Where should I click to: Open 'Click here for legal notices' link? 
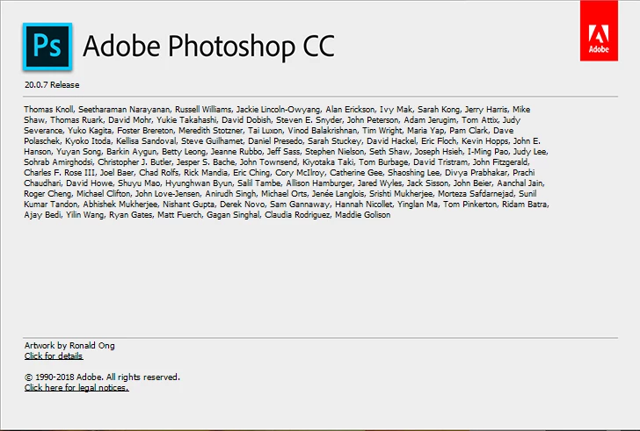point(76,388)
